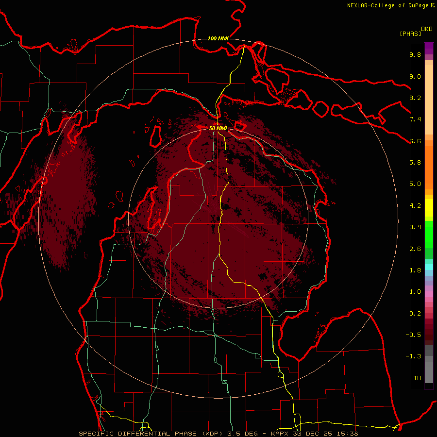Viewport: 437px width, 437px height.
Task: Pick the purple band at top of the color bar
Action: [x=429, y=49]
